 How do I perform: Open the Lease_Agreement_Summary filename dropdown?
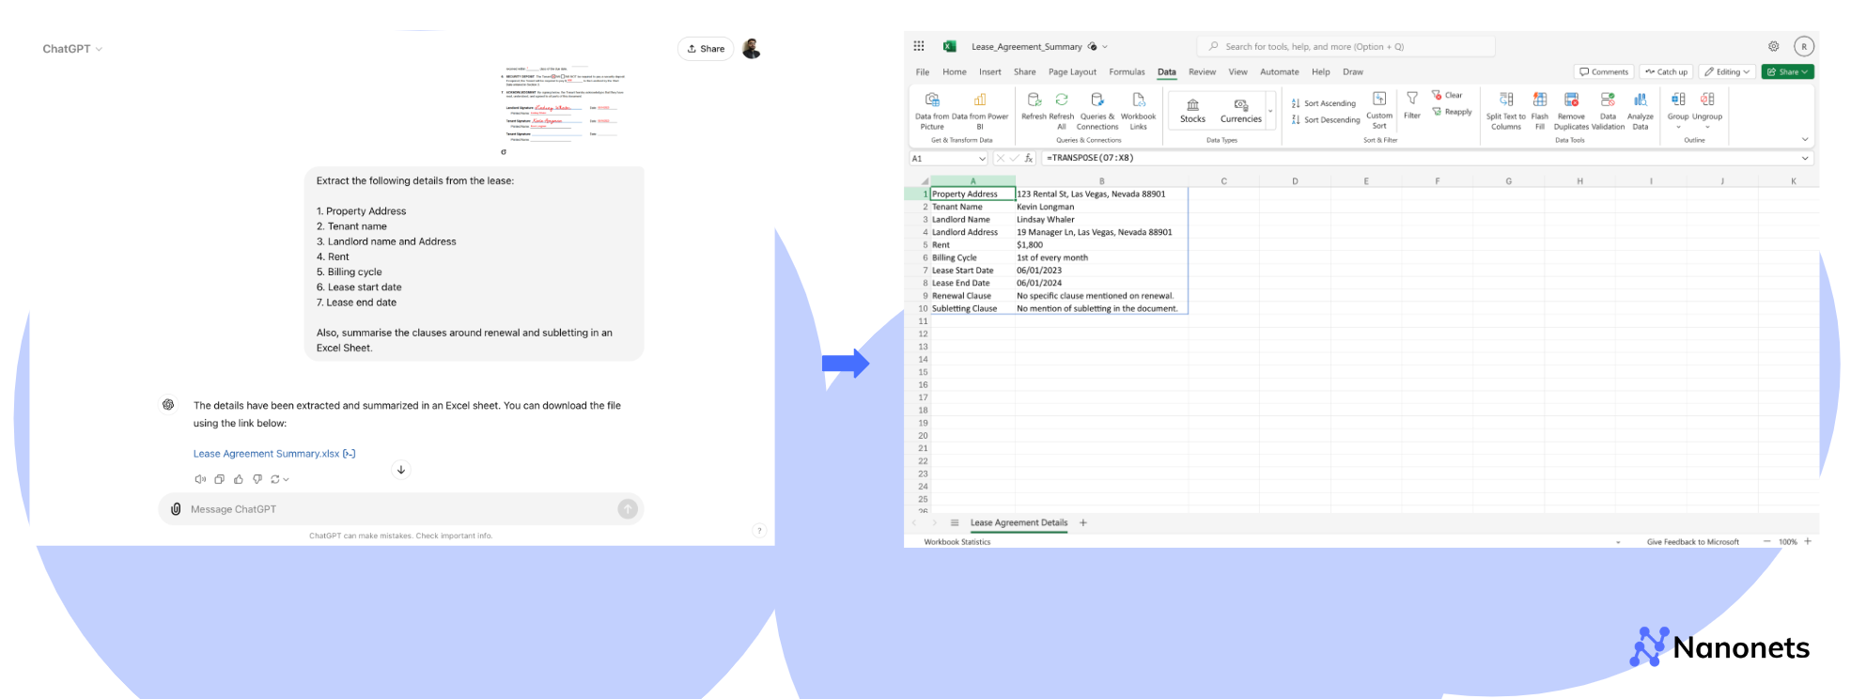coord(1105,47)
